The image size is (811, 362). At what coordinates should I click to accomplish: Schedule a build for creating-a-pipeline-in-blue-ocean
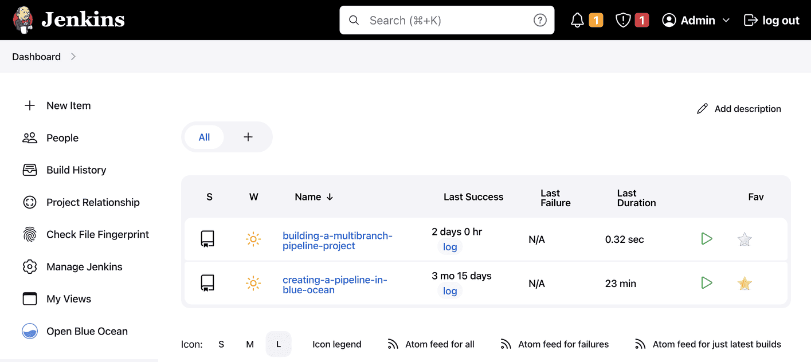[707, 283]
